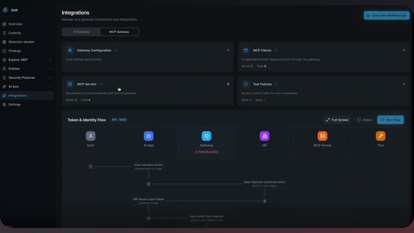Click the AI Axis sparkle icon
Viewport: 414px width, 233px height.
[x=4, y=87]
